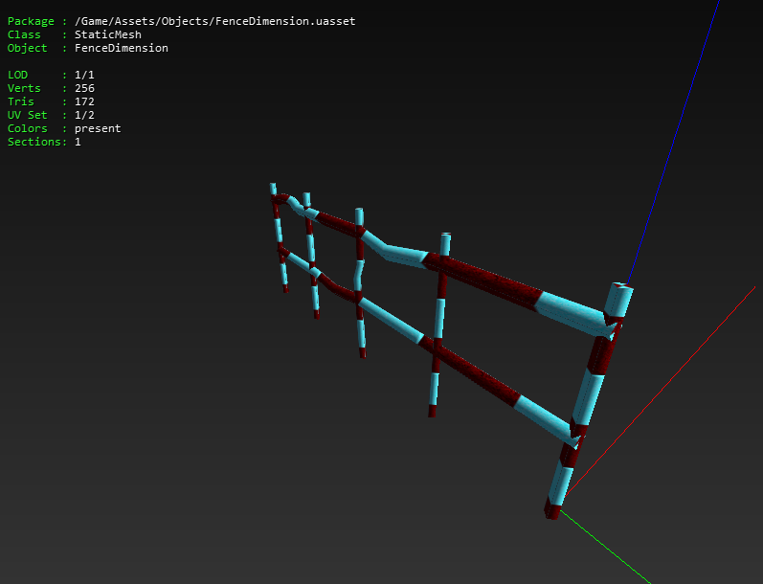This screenshot has height=584, width=763.
Task: Click the Sections count 1
Action: coord(78,142)
